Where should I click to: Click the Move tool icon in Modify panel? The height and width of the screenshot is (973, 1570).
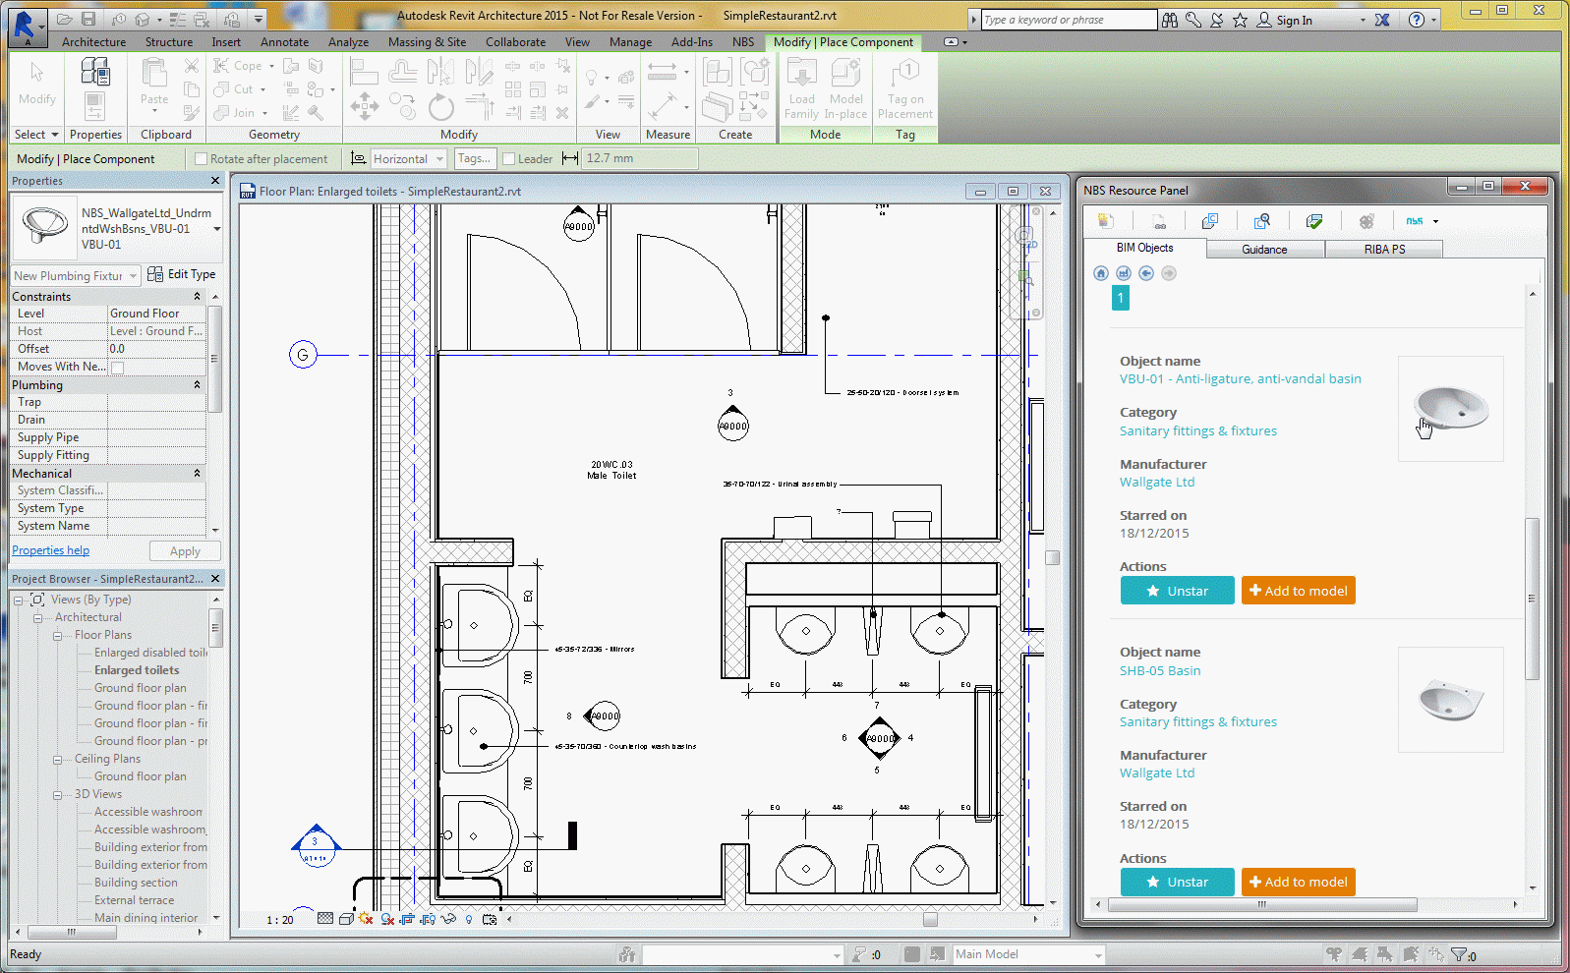tap(364, 105)
